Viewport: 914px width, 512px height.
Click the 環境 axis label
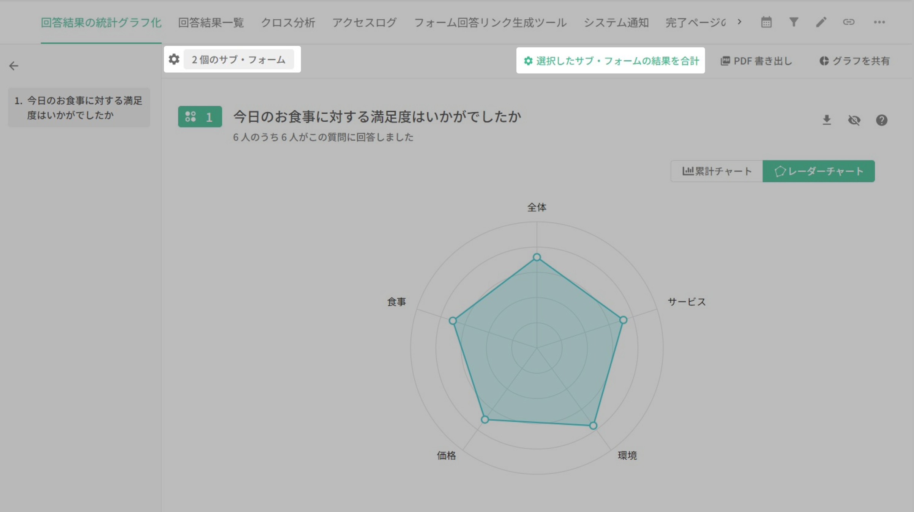(627, 455)
